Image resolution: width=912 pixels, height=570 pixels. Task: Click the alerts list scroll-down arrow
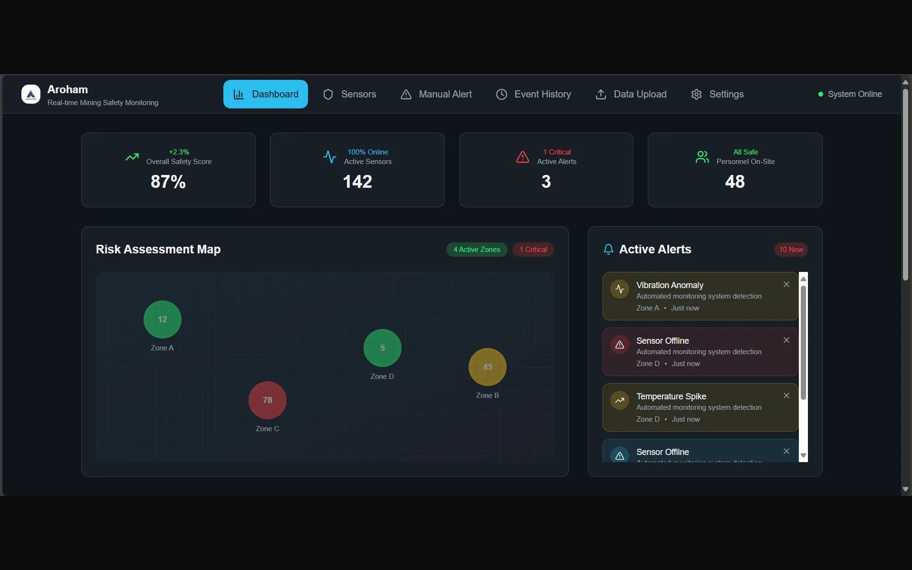click(x=803, y=455)
